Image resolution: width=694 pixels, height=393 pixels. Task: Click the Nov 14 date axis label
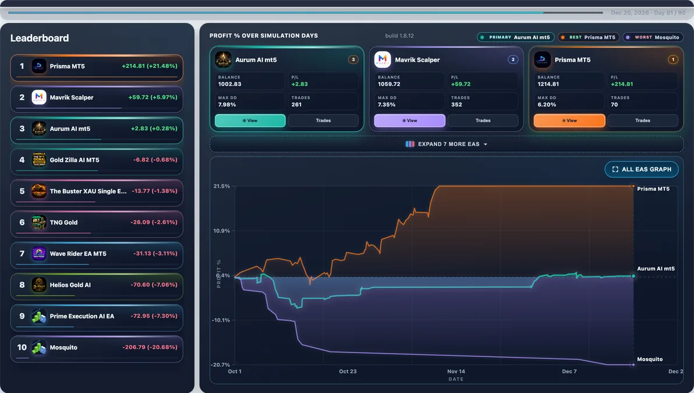coord(456,371)
